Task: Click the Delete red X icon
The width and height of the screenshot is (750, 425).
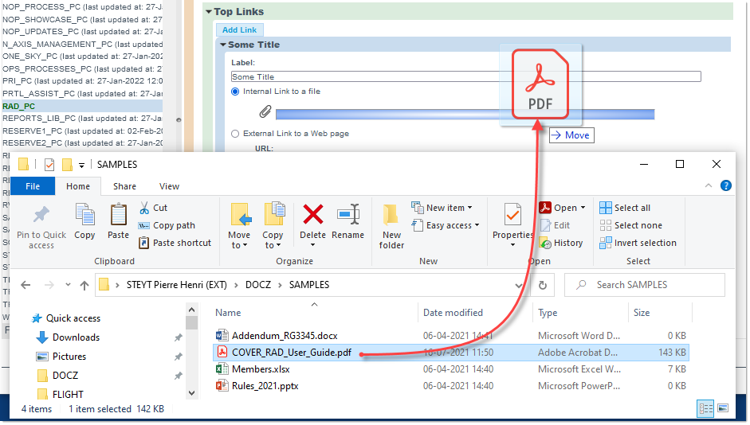Action: coord(312,215)
